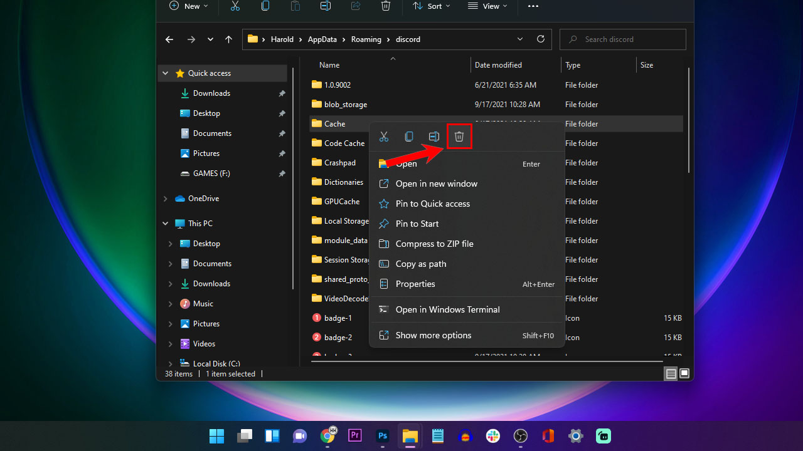Click the Paste icon in the command bar
The image size is (803, 451).
click(x=295, y=6)
